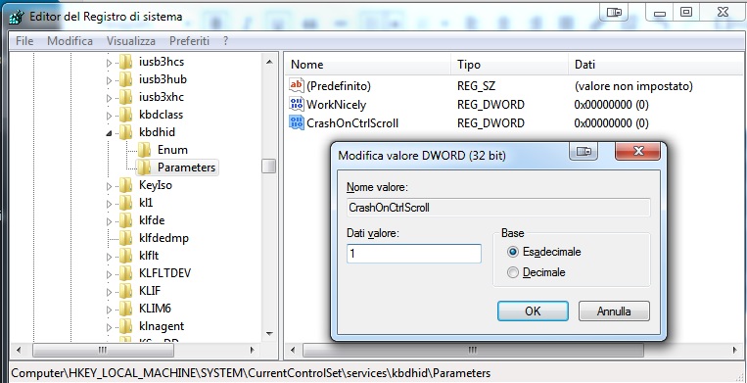Expand the kl1 tree node

(x=109, y=204)
